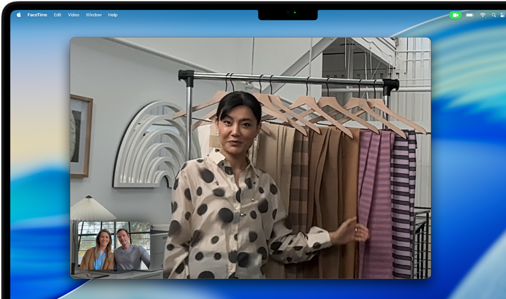Open the Video menu

click(73, 15)
